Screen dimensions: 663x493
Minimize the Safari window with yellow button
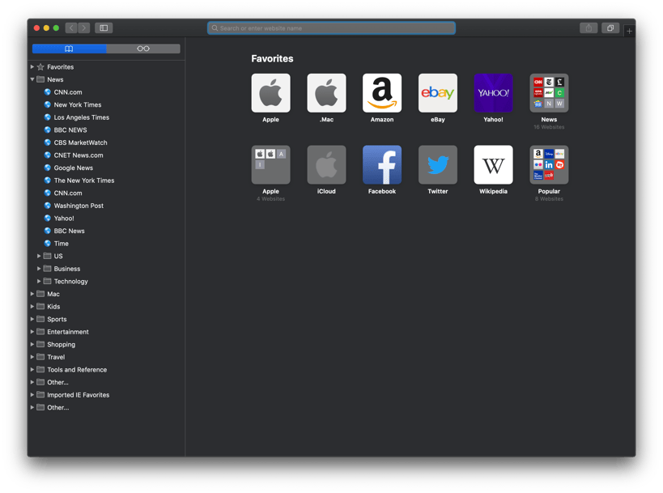(46, 28)
